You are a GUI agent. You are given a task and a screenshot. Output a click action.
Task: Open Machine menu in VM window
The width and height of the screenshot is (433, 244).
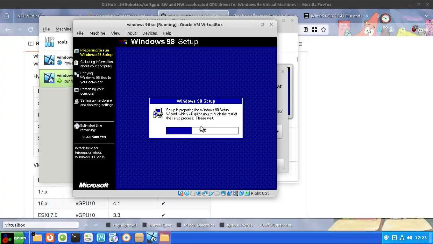(x=97, y=33)
